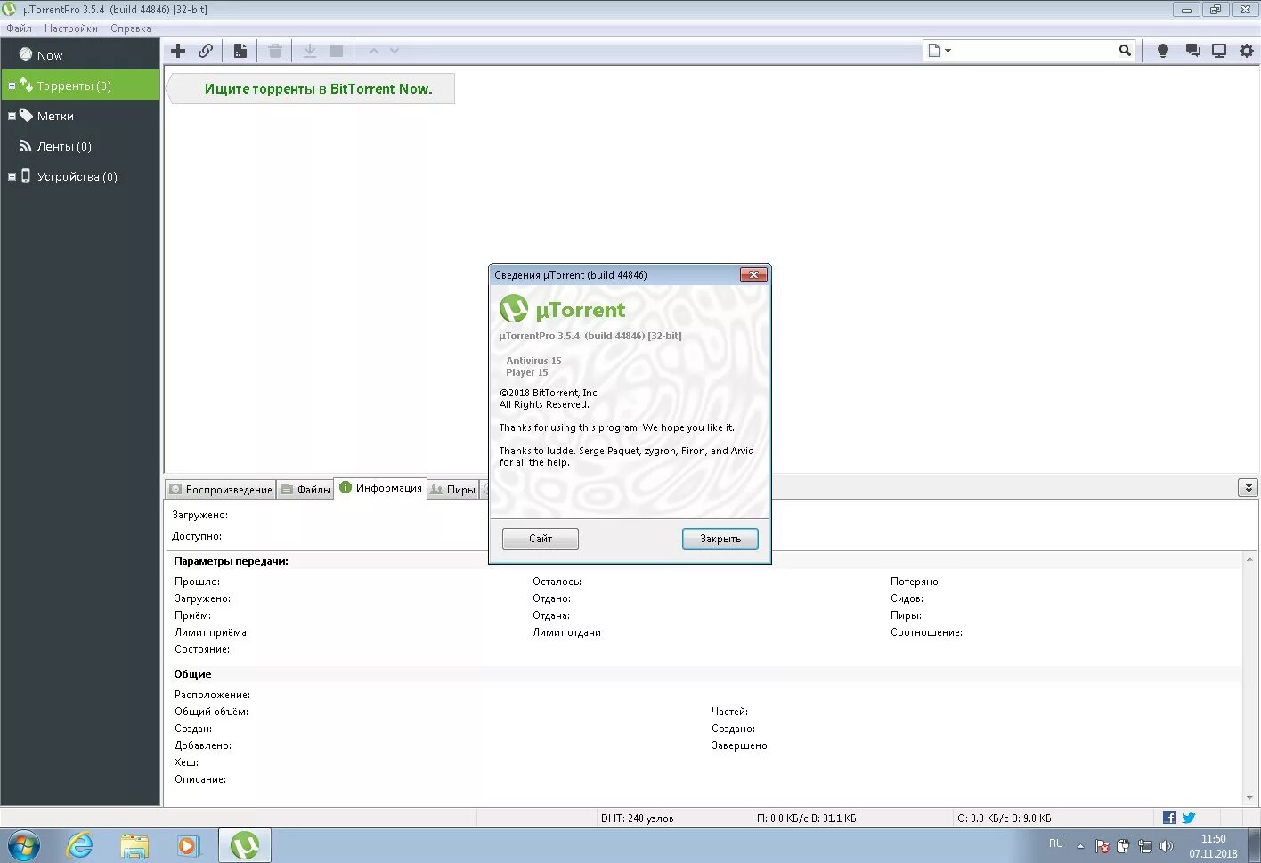Click the Общие section header
Image resolution: width=1261 pixels, height=863 pixels.
[x=192, y=674]
